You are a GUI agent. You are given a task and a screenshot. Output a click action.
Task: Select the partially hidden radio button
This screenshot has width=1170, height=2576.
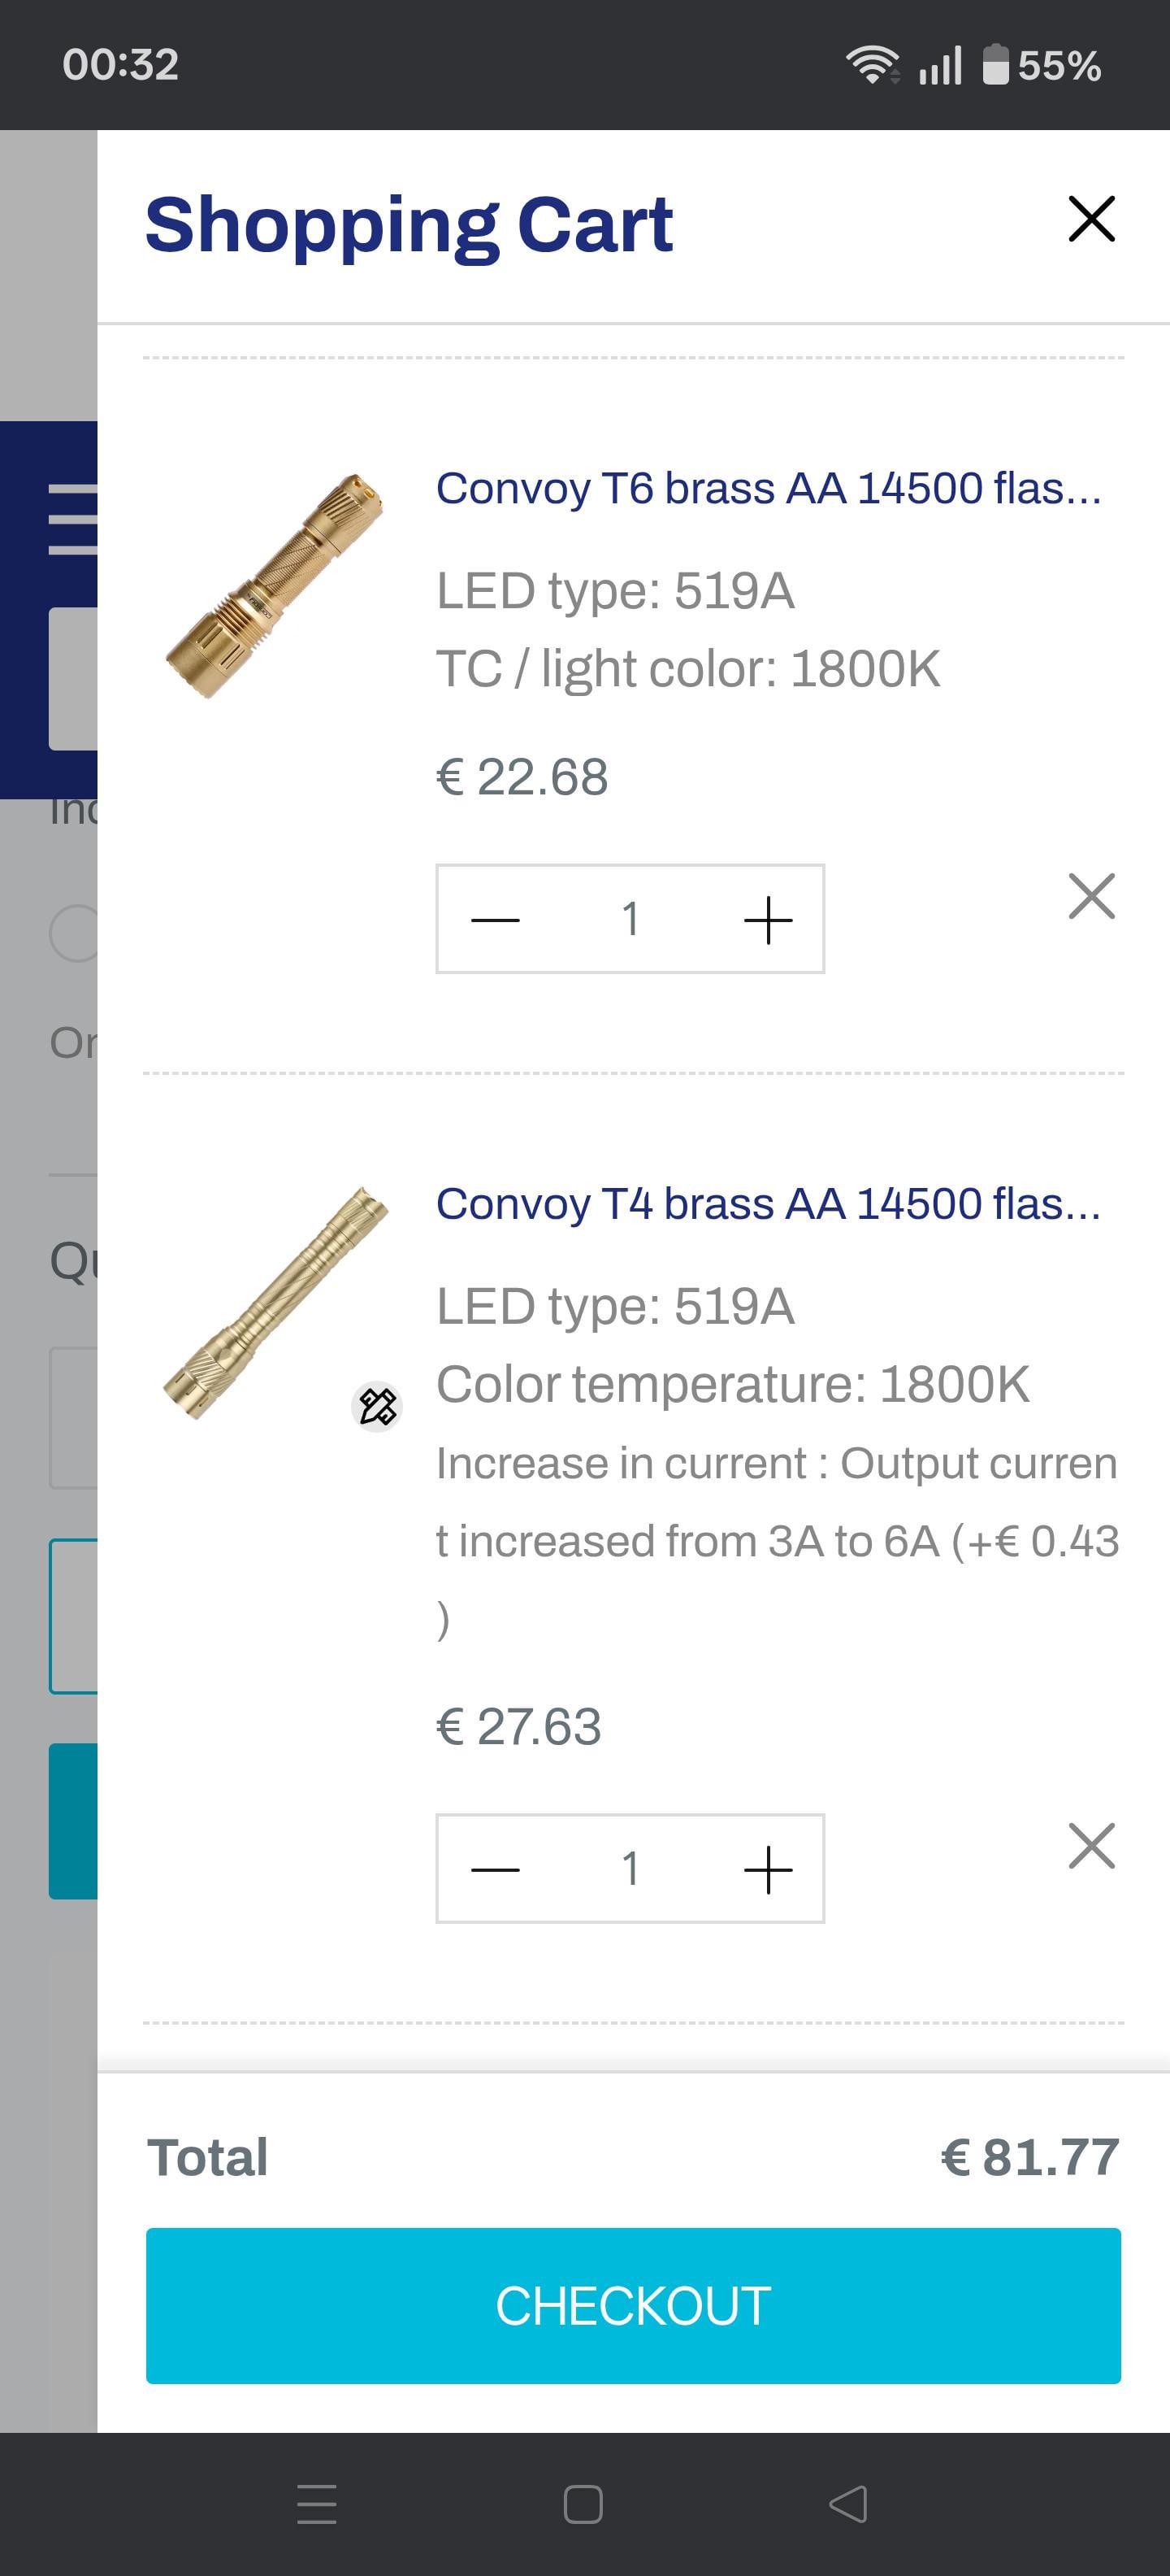point(74,934)
